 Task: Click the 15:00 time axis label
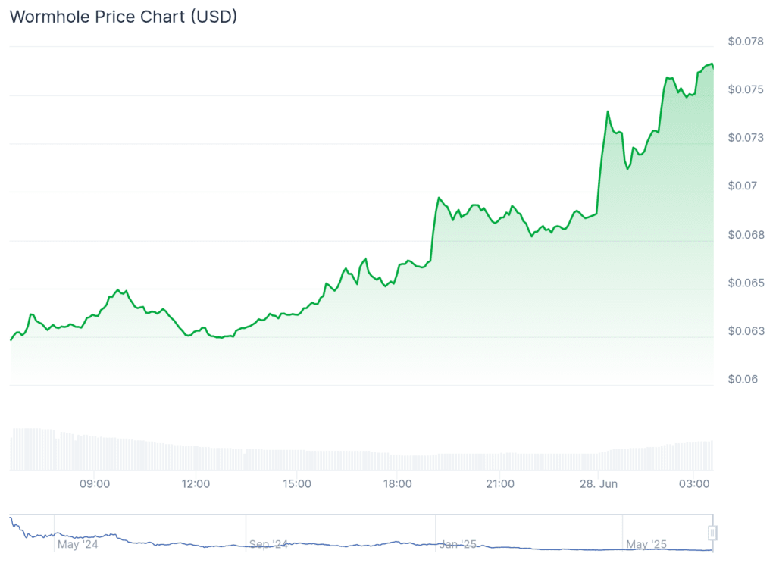(x=296, y=483)
